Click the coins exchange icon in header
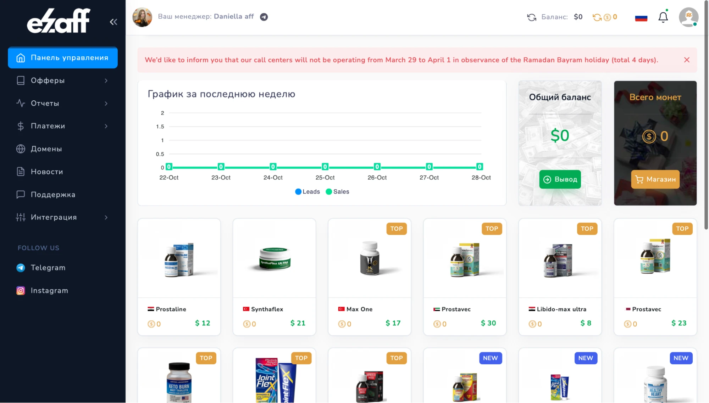 point(597,17)
